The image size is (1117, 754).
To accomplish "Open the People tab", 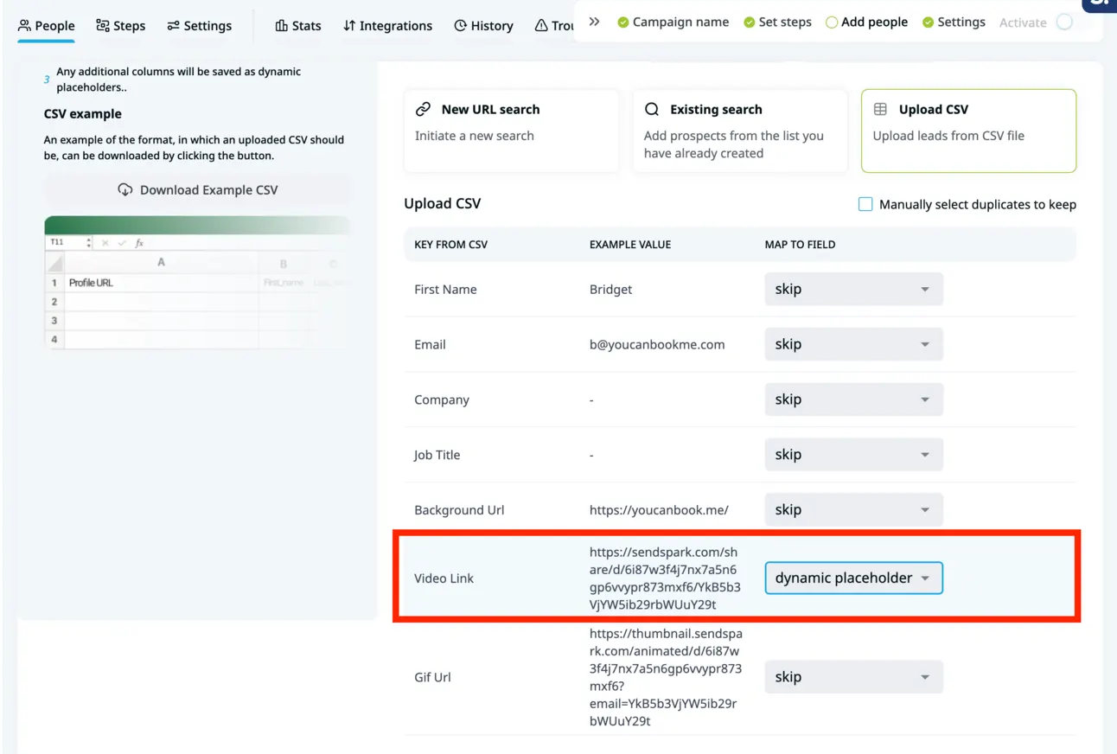I will 47,26.
